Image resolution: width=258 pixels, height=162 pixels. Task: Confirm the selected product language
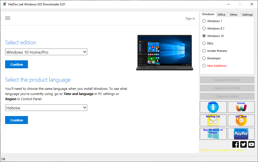click(16, 120)
